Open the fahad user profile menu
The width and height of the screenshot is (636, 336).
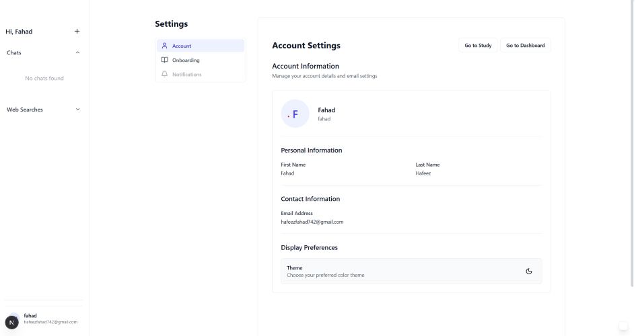[43, 319]
